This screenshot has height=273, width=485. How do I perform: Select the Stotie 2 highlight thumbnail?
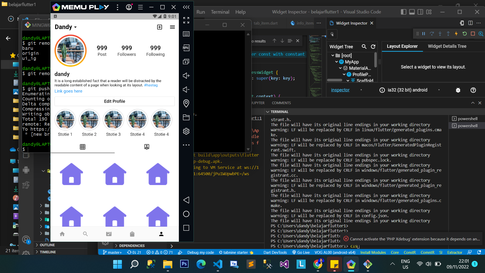point(89,120)
